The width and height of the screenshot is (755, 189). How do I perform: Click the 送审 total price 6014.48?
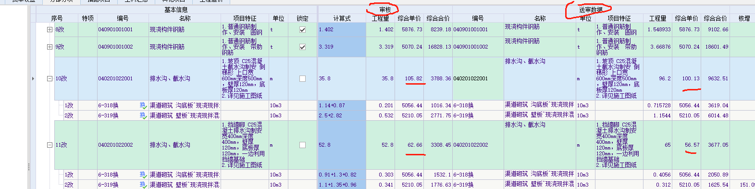pyautogui.click(x=718, y=115)
